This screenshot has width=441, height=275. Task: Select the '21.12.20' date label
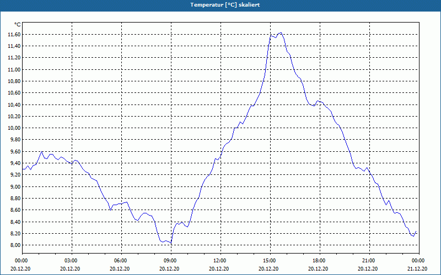[417, 268]
